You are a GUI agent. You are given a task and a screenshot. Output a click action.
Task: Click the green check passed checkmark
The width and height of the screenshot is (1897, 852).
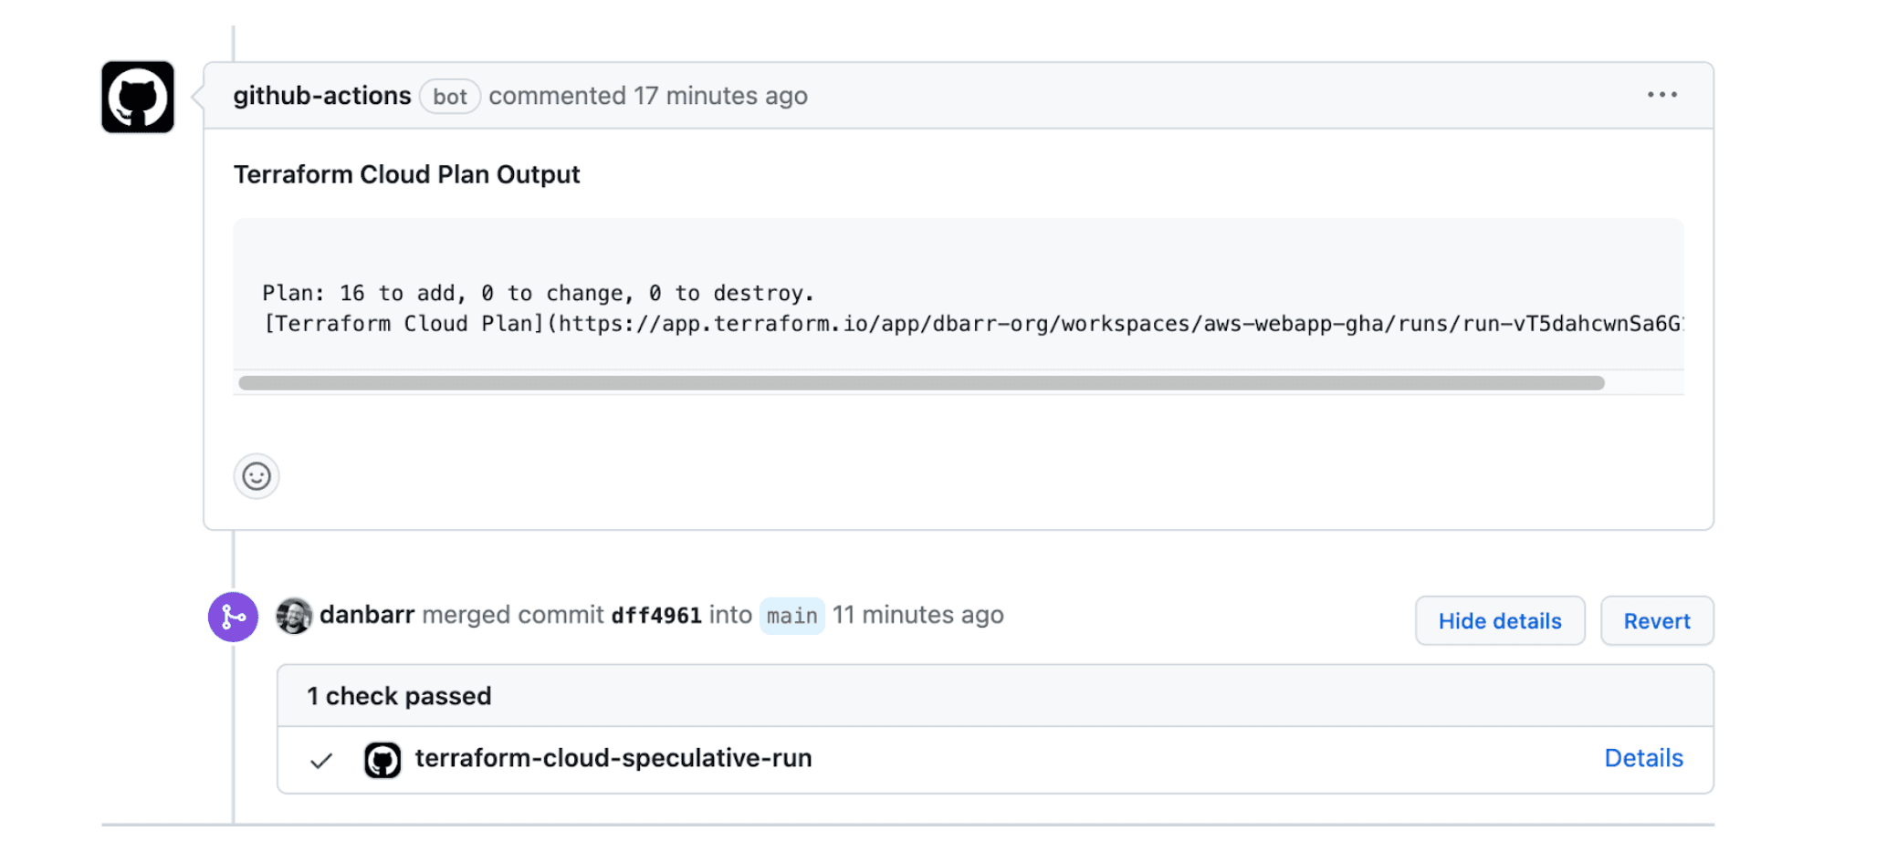coord(320,759)
